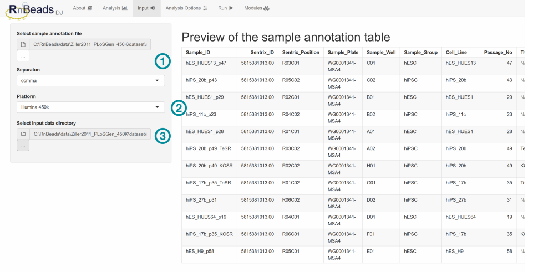
Task: Click platform step marker number 2
Action: click(178, 108)
